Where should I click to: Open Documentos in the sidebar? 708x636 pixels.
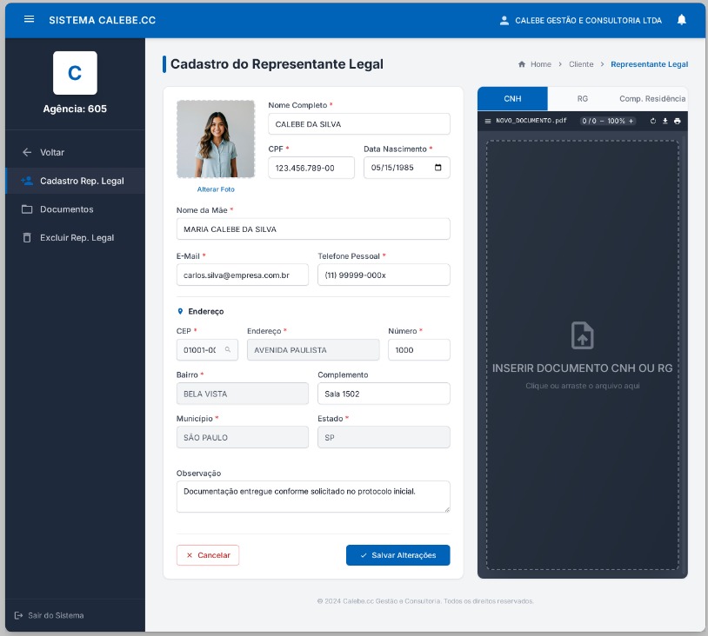point(66,209)
